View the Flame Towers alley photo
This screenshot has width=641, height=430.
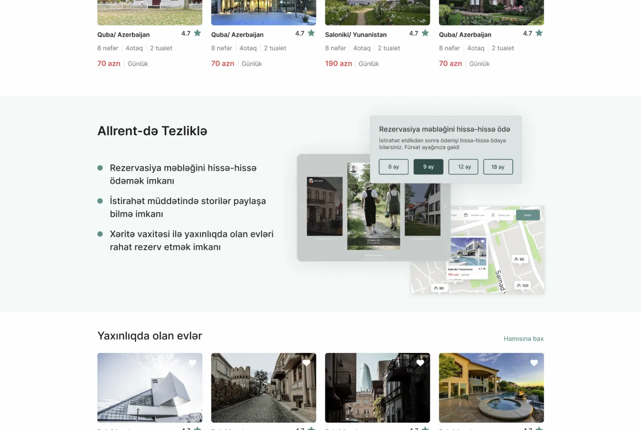click(x=377, y=388)
